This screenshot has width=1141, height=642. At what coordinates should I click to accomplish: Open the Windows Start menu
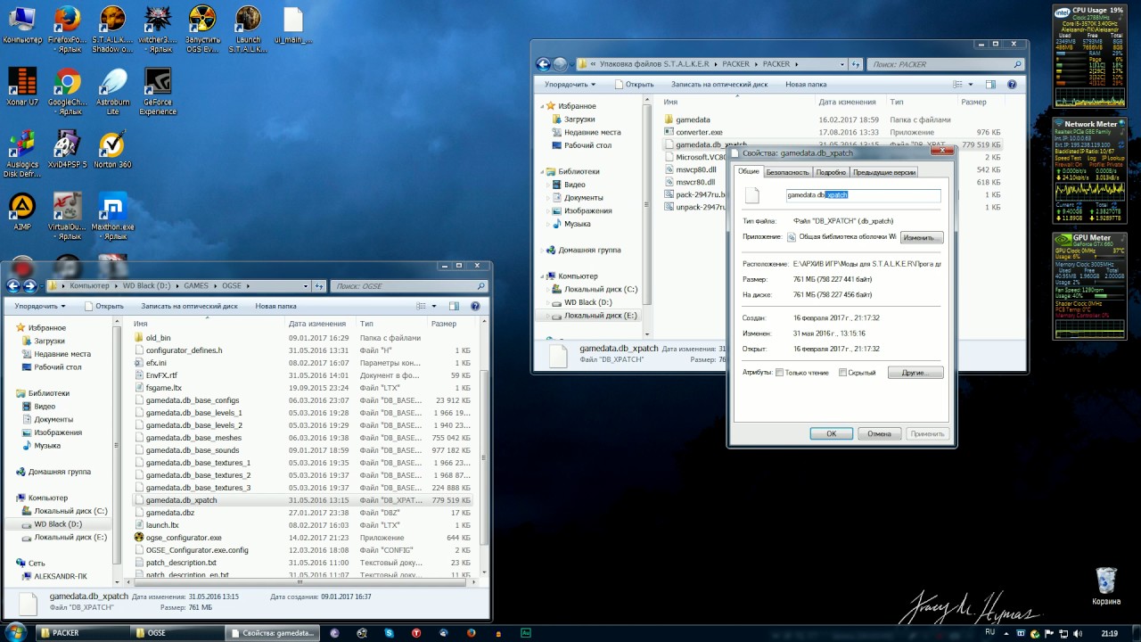[16, 632]
